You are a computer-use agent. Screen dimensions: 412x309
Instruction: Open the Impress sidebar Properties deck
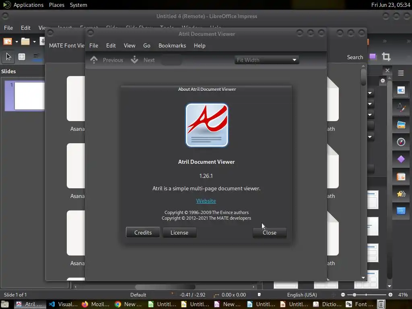click(401, 91)
